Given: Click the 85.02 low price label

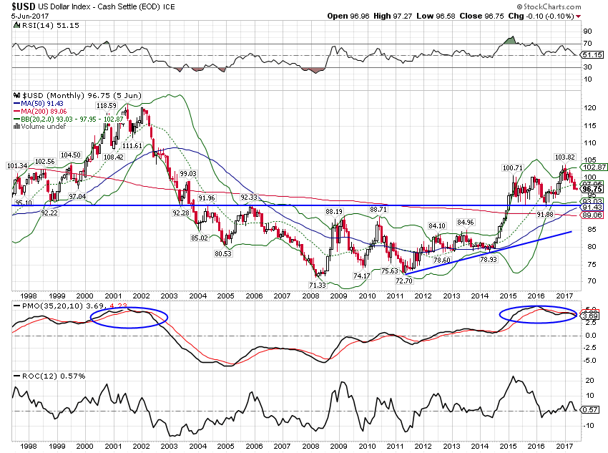Looking at the screenshot, I should 200,238.
